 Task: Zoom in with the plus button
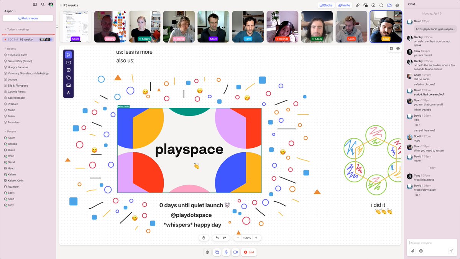point(256,238)
